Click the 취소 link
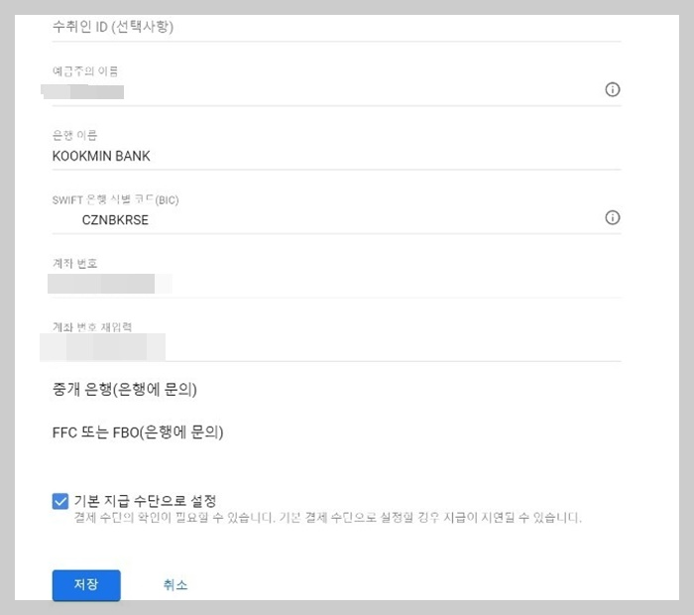The width and height of the screenshot is (694, 615). pos(175,585)
